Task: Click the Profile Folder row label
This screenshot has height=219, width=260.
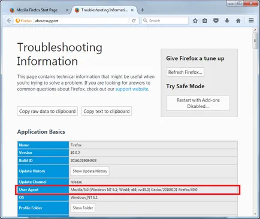Action: click(x=31, y=208)
